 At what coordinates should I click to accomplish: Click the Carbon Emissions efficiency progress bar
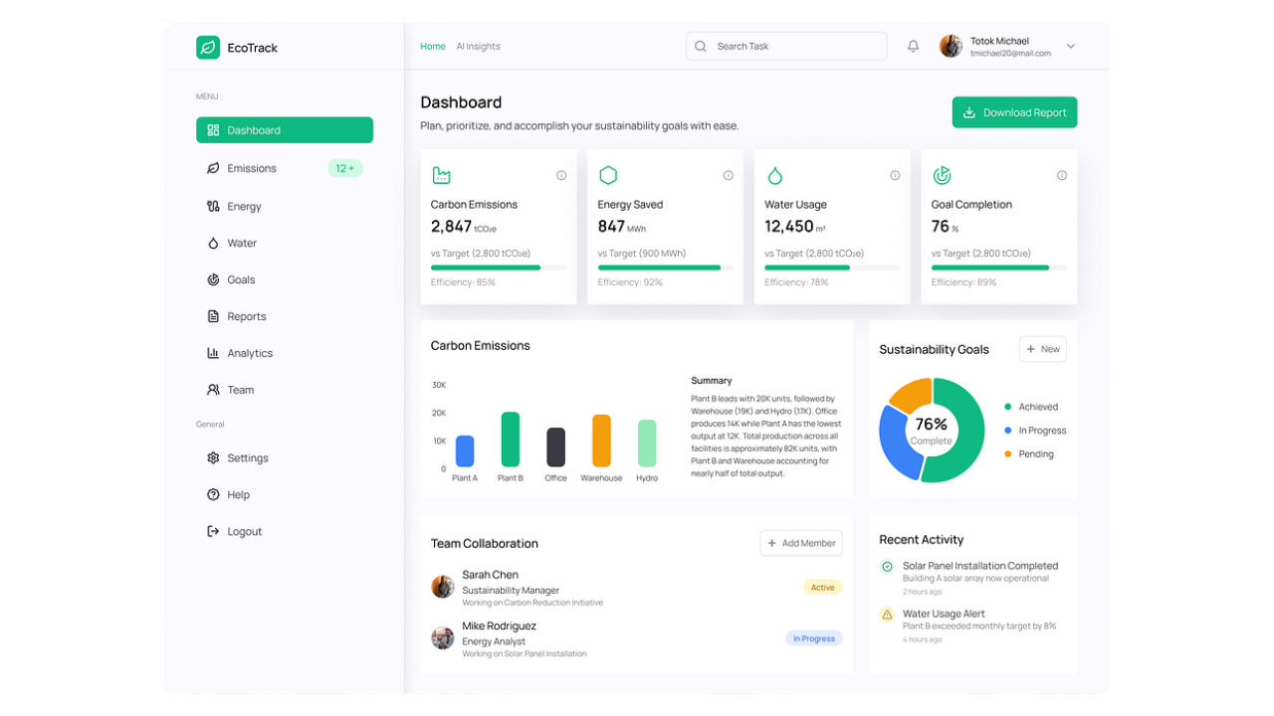pos(499,268)
